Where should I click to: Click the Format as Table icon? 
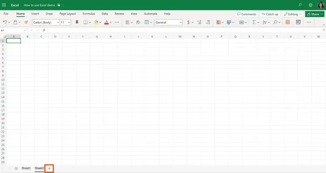click(229, 22)
